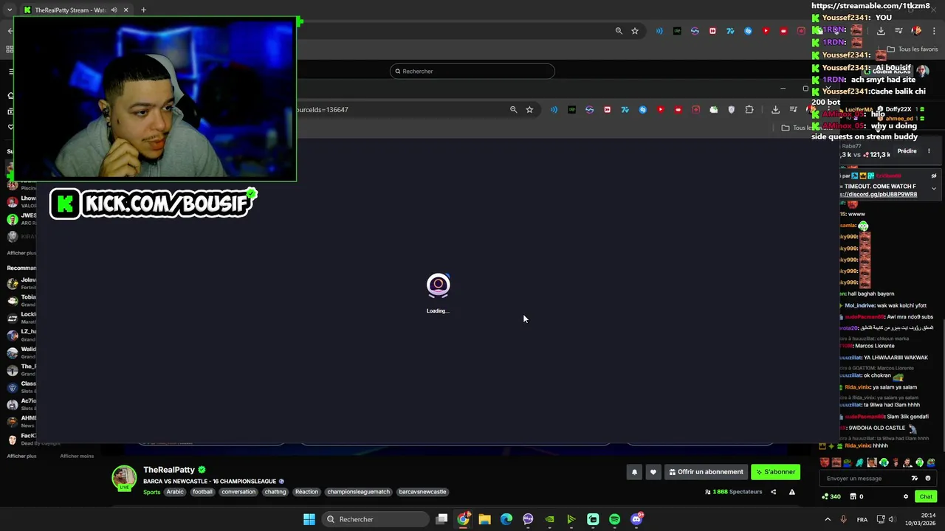Open the gift shop icon showing 0
This screenshot has width=945, height=531.
(857, 496)
